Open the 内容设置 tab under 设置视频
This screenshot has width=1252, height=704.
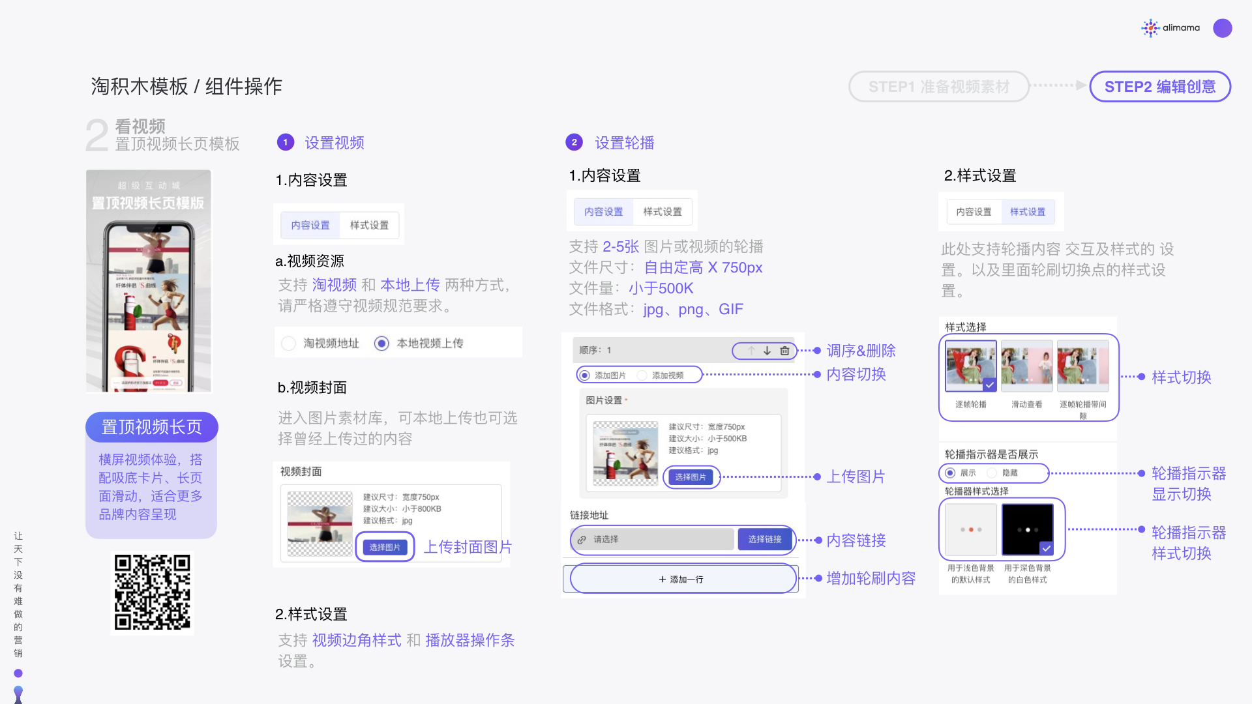[x=310, y=226]
